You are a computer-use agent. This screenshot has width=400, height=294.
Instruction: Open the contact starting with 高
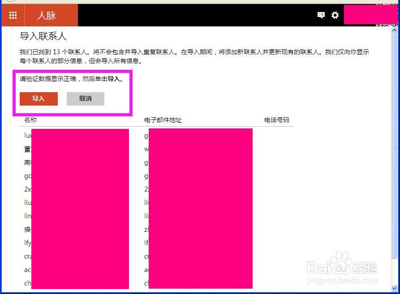27,162
